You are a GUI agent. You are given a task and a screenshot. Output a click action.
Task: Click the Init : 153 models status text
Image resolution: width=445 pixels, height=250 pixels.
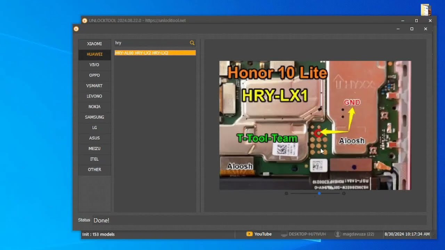click(x=98, y=234)
